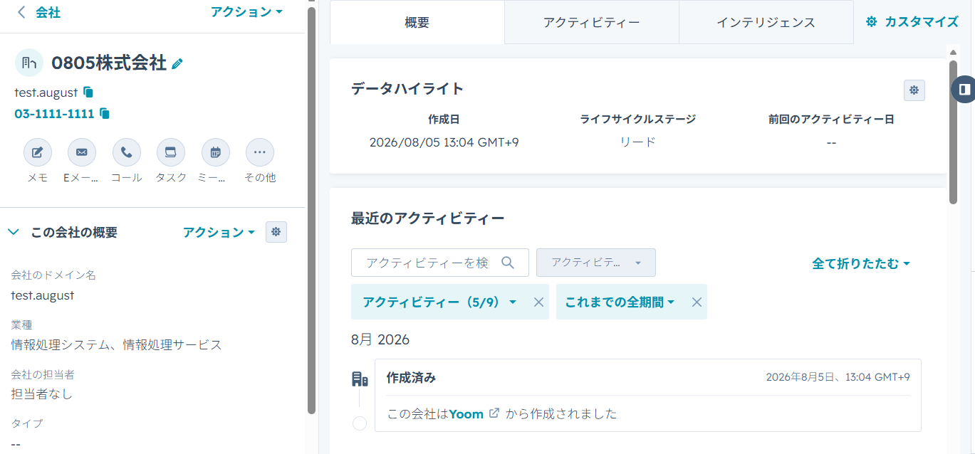Screen dimensions: 975x454
Task: Schedule a ミーティング
Action: coord(215,152)
